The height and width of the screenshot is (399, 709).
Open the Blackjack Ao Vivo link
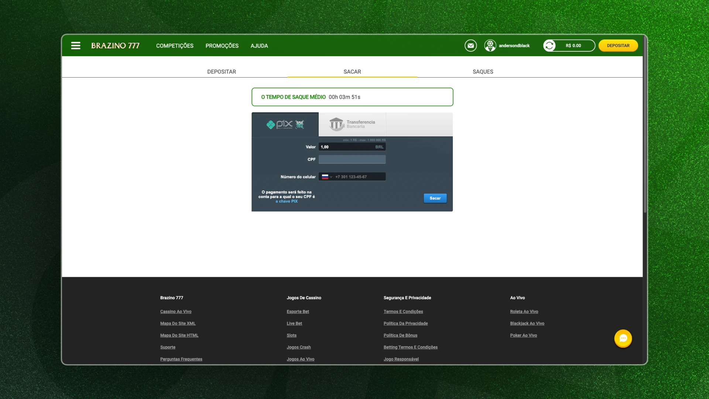tap(527, 324)
